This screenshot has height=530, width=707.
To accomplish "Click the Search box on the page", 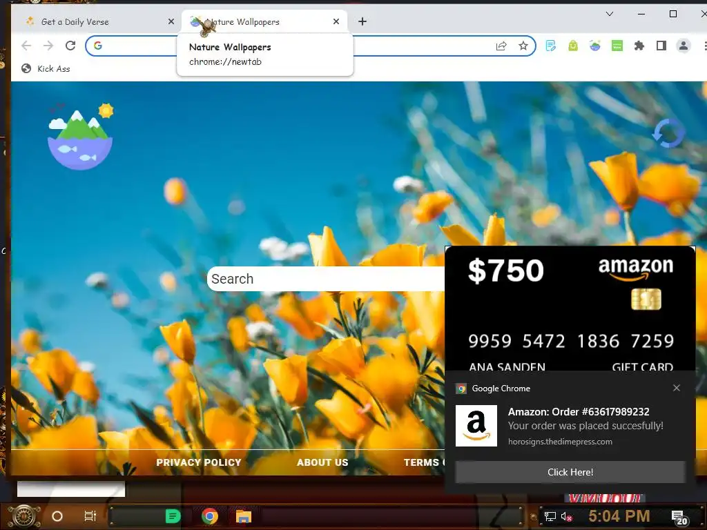I will (x=326, y=279).
